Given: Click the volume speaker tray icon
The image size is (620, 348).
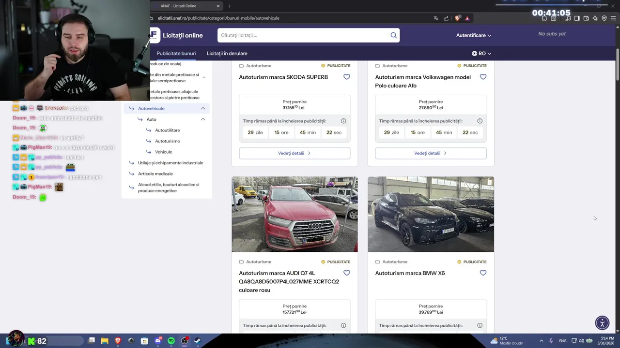Looking at the screenshot, I should 581,341.
